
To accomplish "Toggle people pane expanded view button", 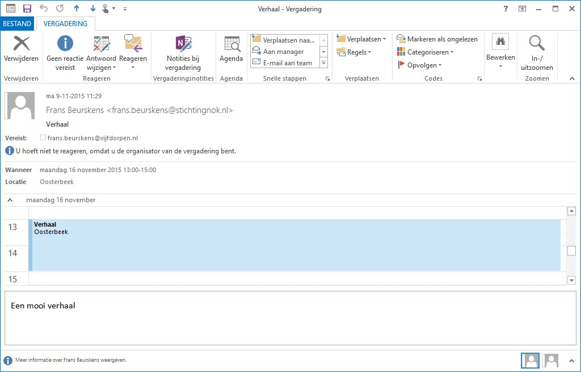I will tap(550, 360).
